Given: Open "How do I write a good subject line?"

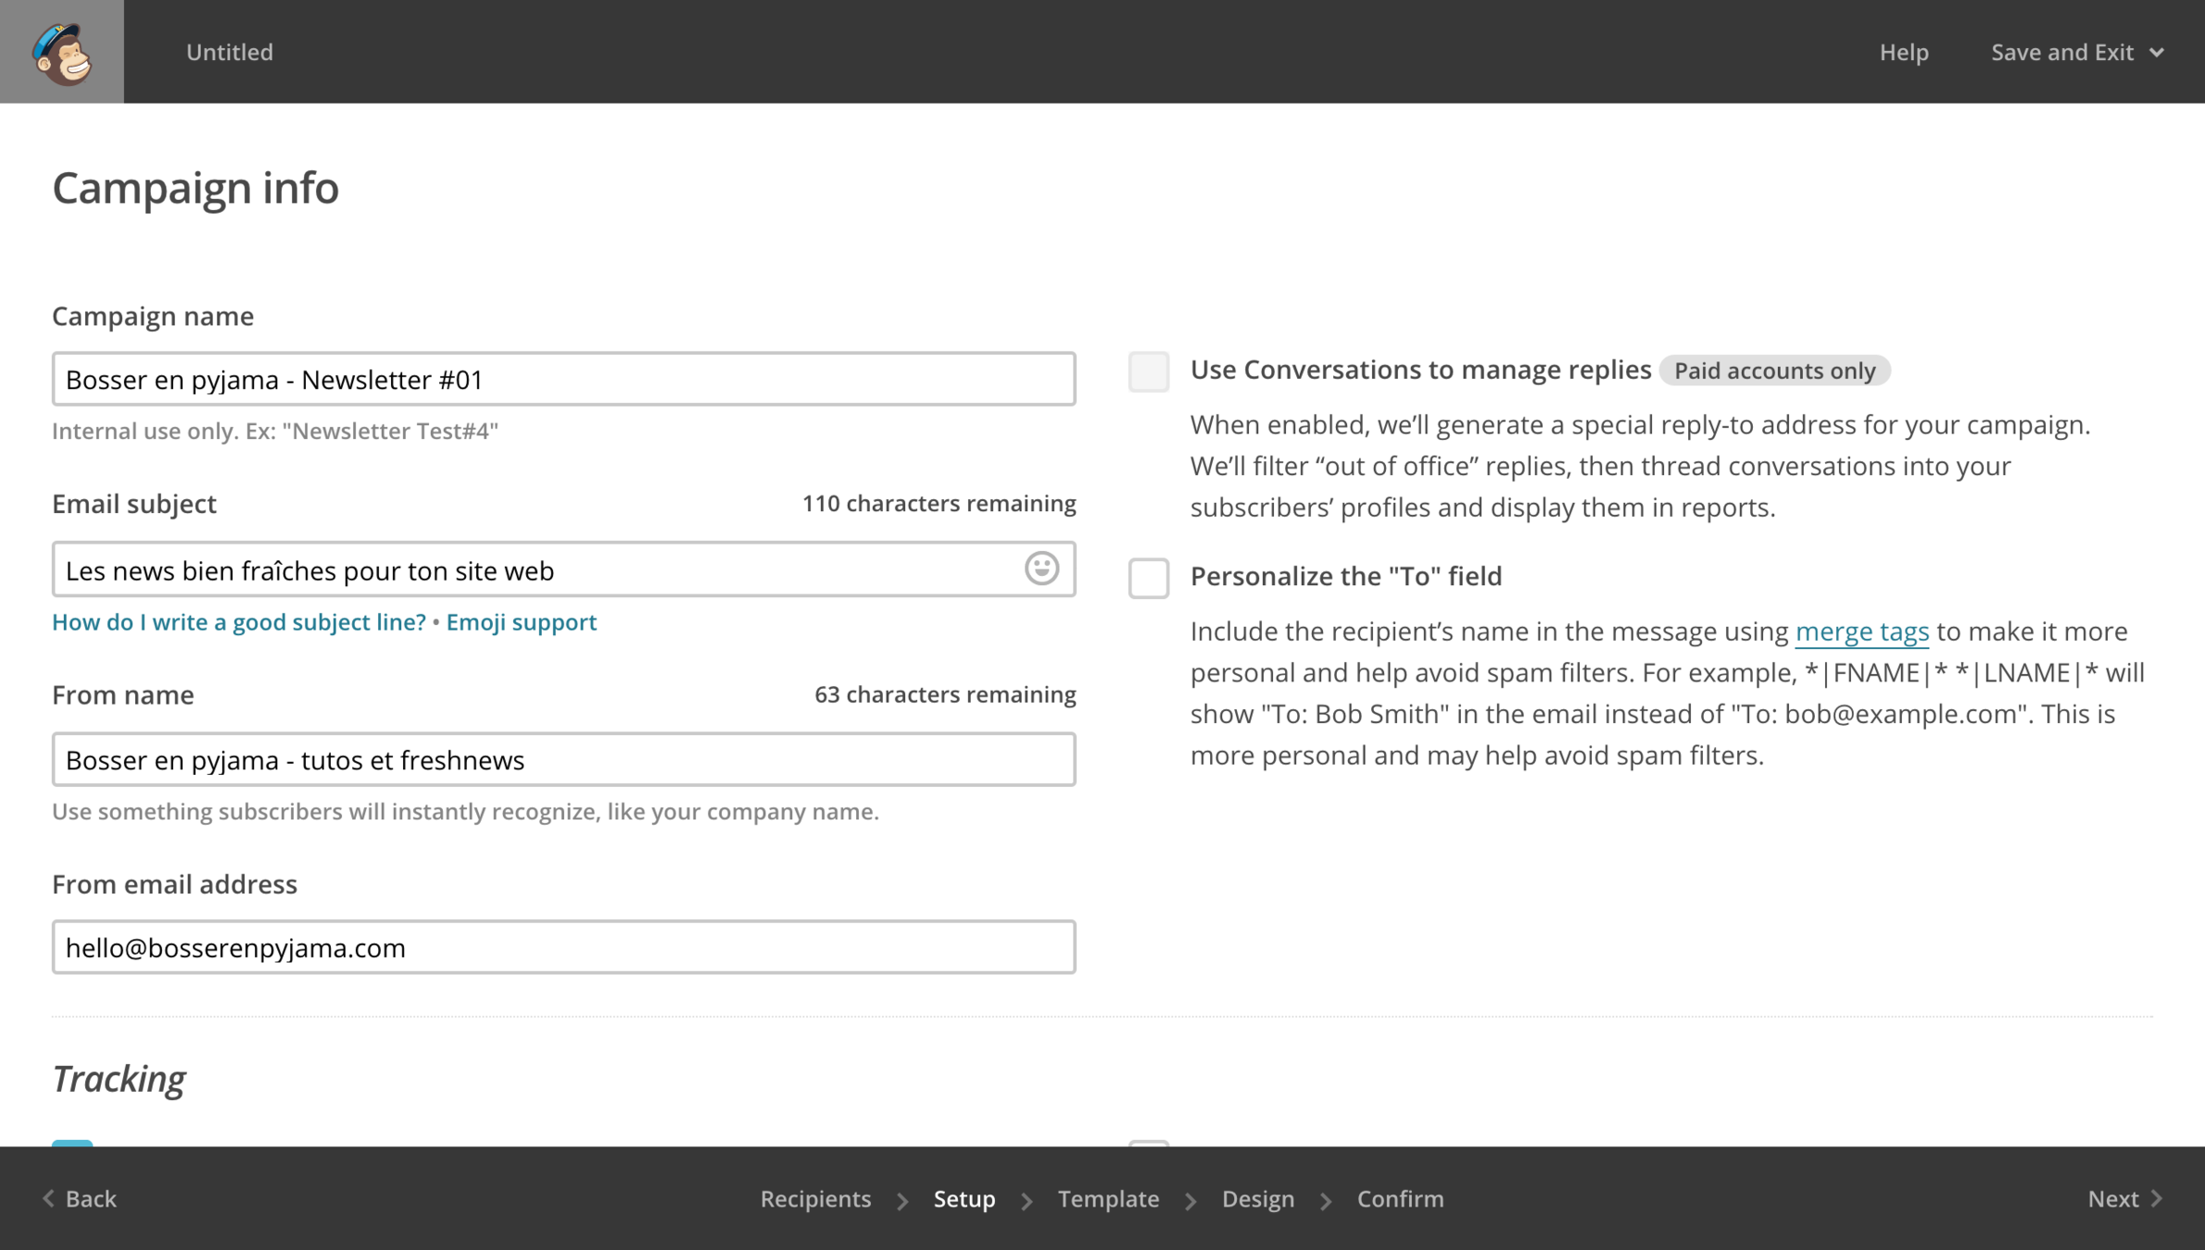Looking at the screenshot, I should coord(239,622).
